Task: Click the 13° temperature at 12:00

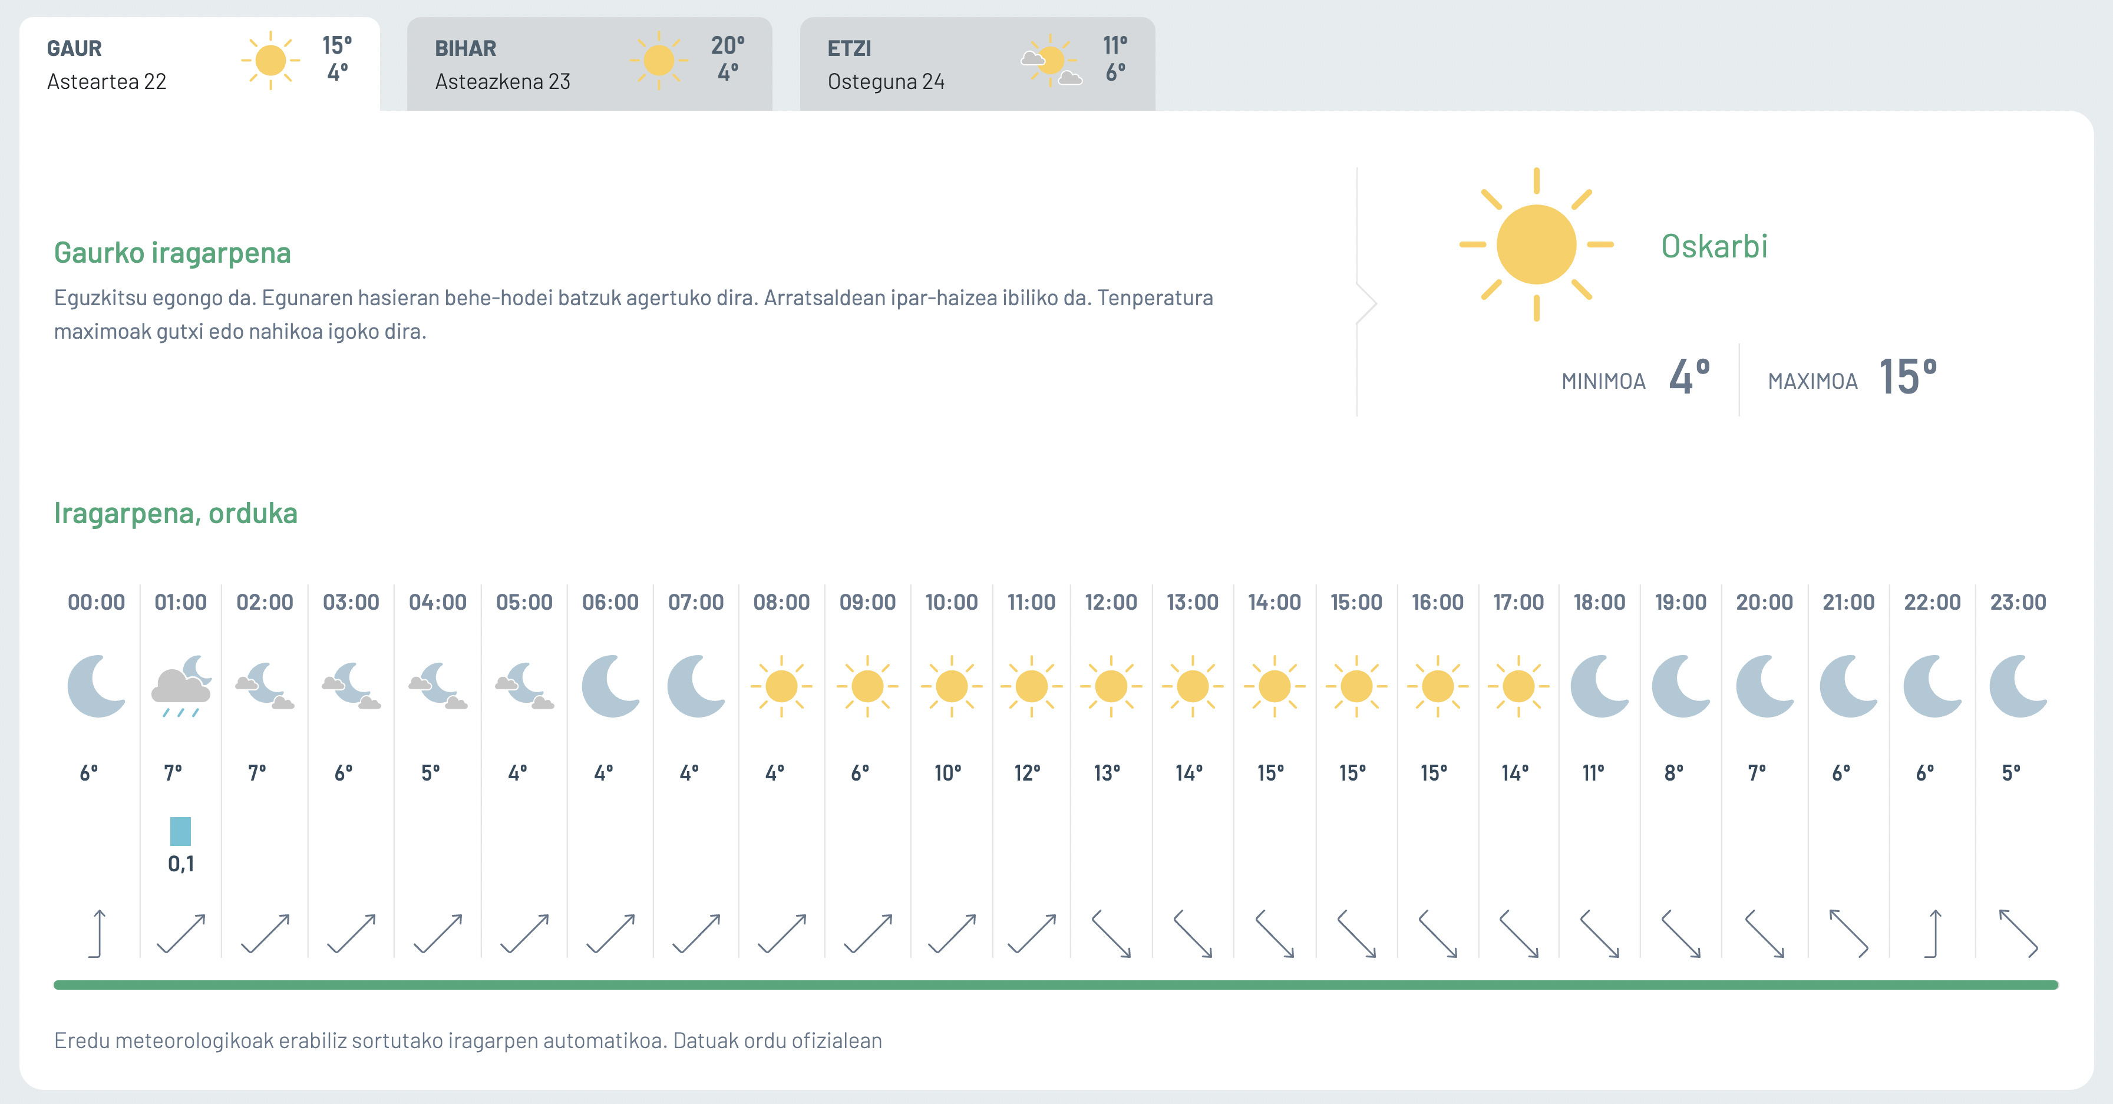Action: pos(1107,773)
